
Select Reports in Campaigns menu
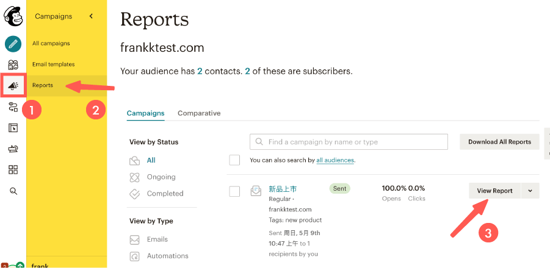[43, 85]
